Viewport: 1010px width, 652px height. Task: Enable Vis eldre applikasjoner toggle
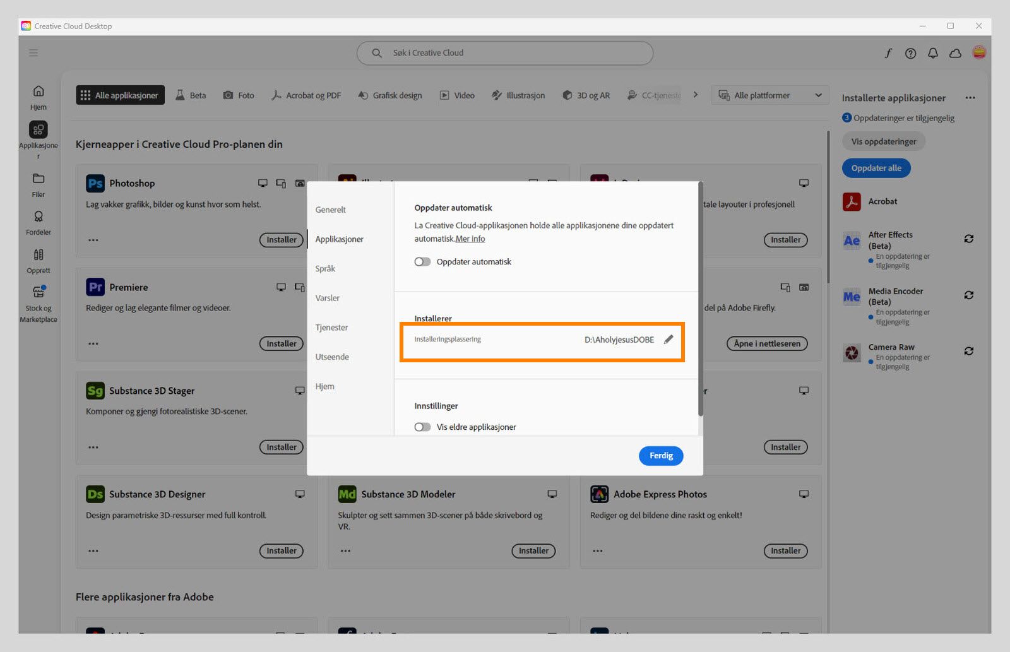[422, 427]
